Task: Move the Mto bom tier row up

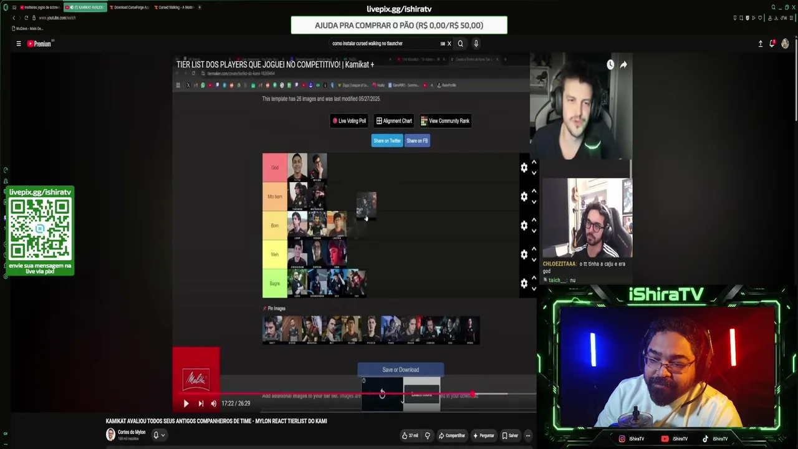Action: [534, 191]
